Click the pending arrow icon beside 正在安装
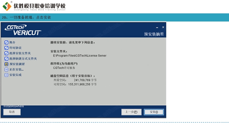The height and width of the screenshot is (129, 229). pyautogui.click(x=6, y=69)
